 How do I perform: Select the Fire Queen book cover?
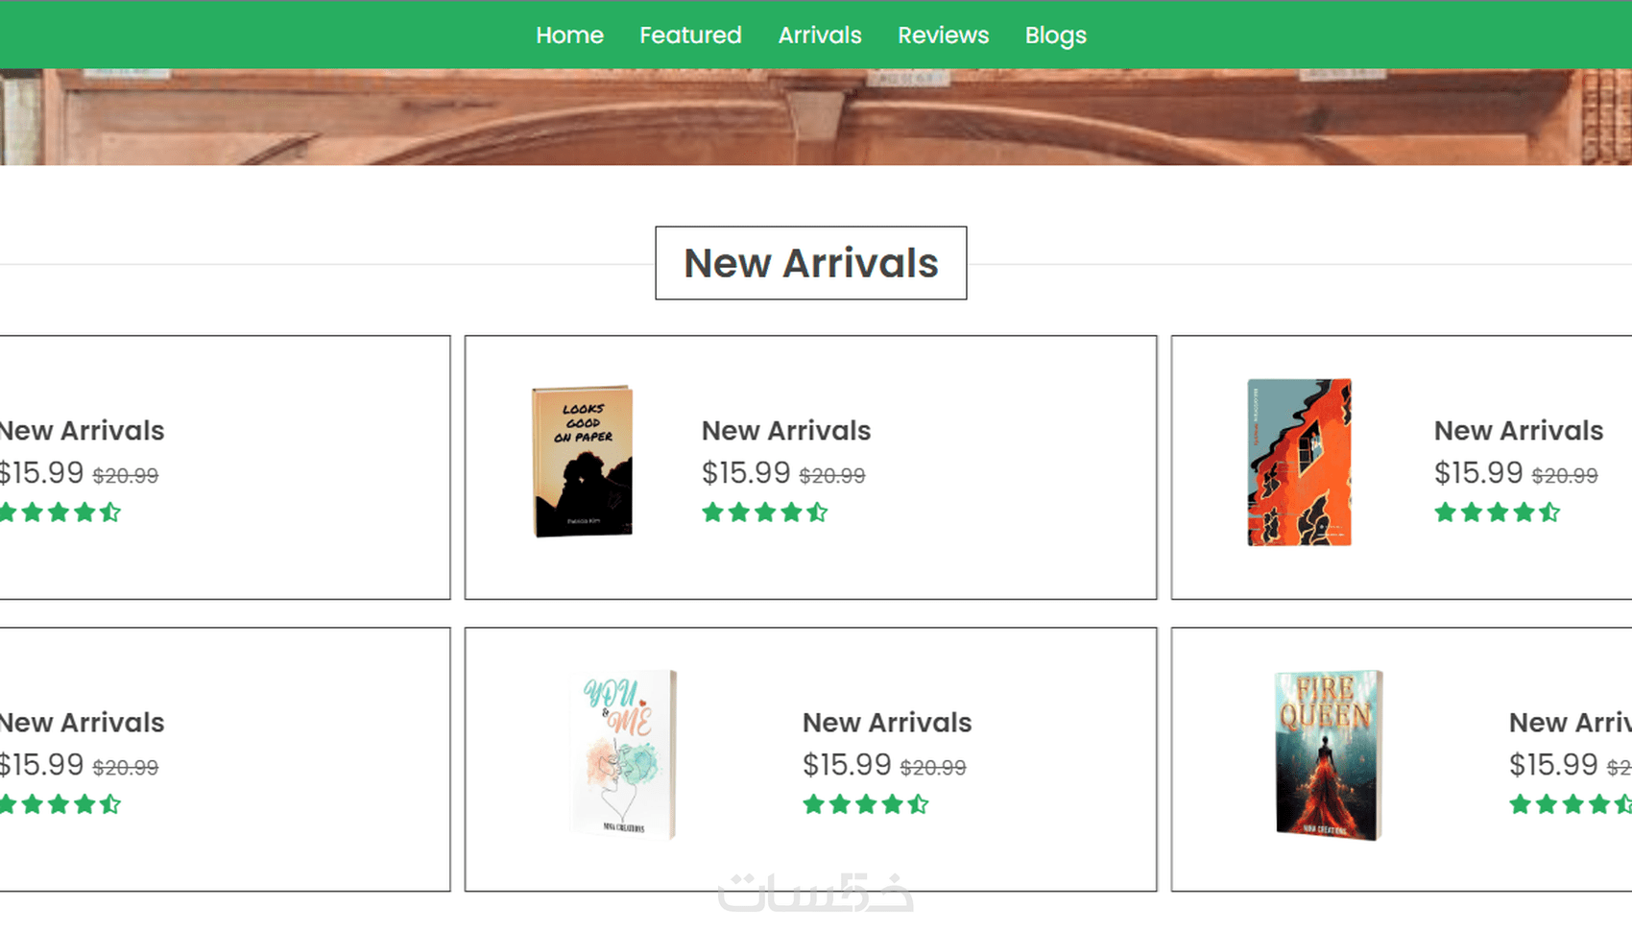[x=1328, y=754]
